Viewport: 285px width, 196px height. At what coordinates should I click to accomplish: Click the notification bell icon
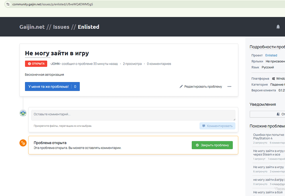[278, 27]
